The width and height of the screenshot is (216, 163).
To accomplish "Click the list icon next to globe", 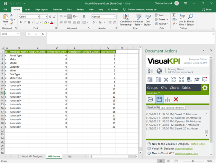I will [150, 71].
